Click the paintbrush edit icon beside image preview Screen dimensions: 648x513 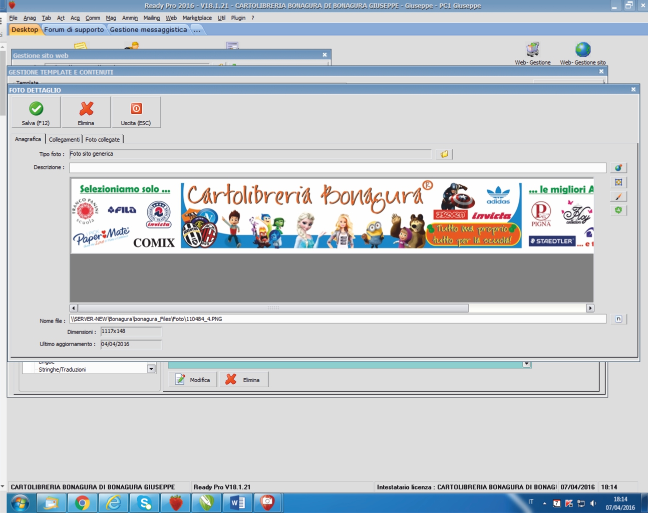[x=618, y=196]
